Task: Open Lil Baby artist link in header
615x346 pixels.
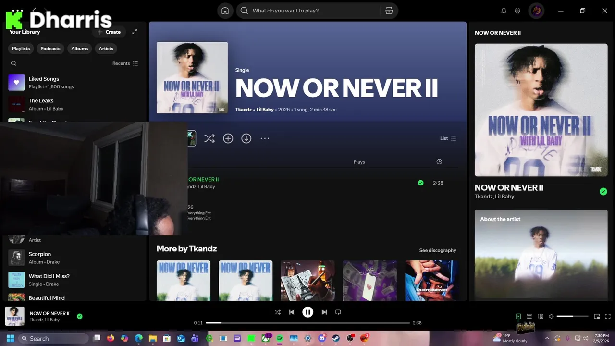Action: (x=265, y=110)
